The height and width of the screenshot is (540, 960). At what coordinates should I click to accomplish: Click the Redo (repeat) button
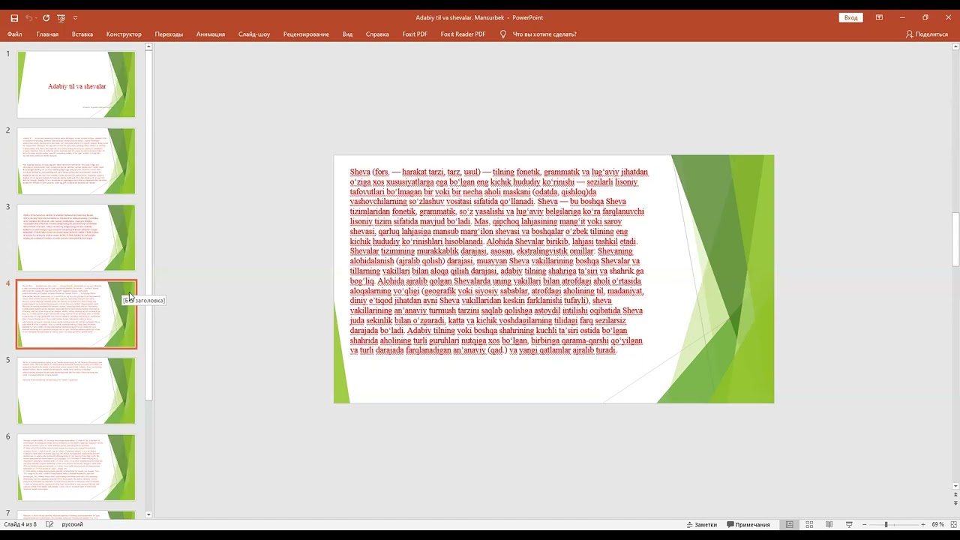pos(46,17)
